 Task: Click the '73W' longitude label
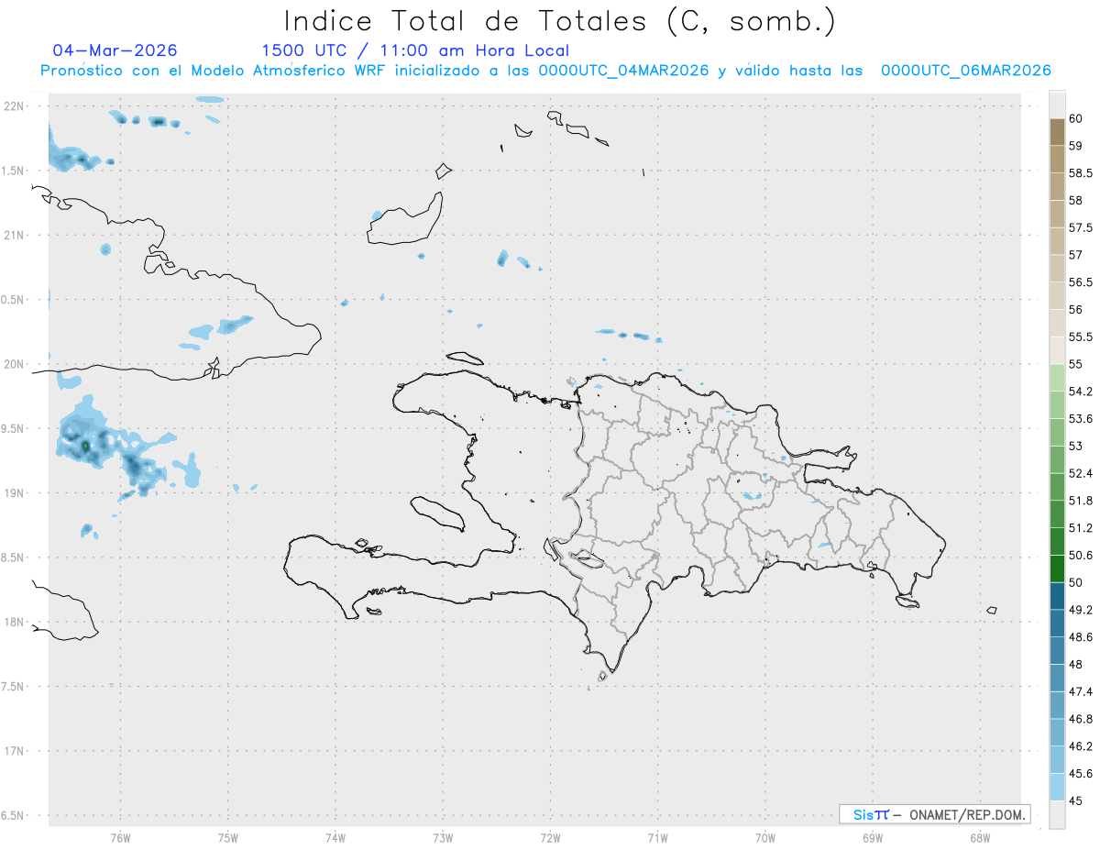tap(443, 837)
